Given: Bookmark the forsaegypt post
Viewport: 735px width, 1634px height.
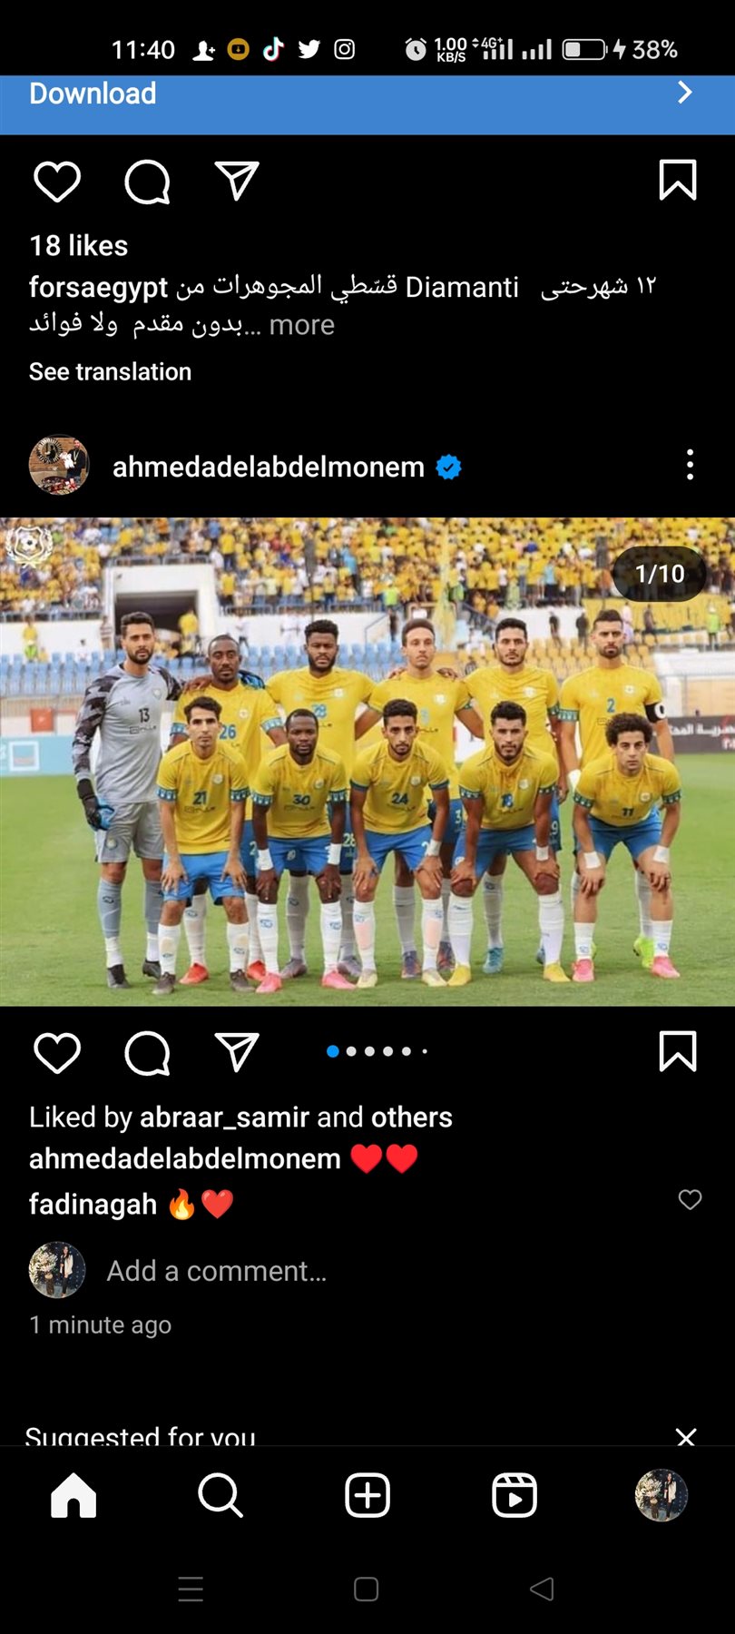Looking at the screenshot, I should pyautogui.click(x=678, y=180).
